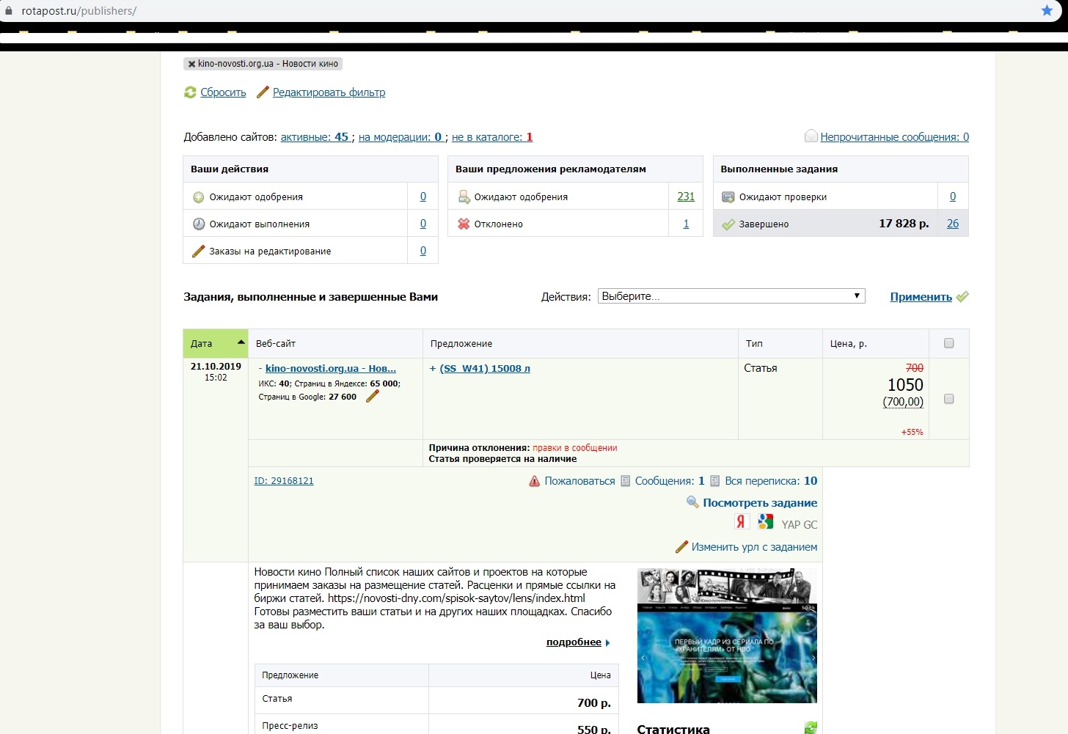1068x734 pixels.
Task: Open Изменить урл с заданием link
Action: tap(754, 547)
